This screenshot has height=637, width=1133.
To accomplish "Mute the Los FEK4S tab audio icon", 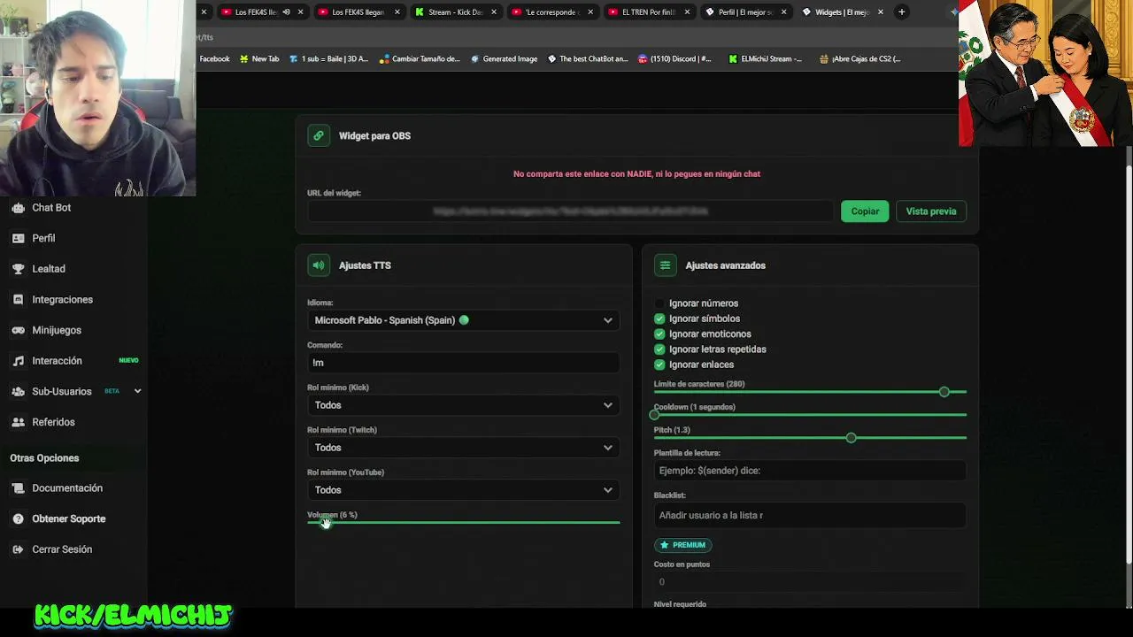I will (x=286, y=12).
